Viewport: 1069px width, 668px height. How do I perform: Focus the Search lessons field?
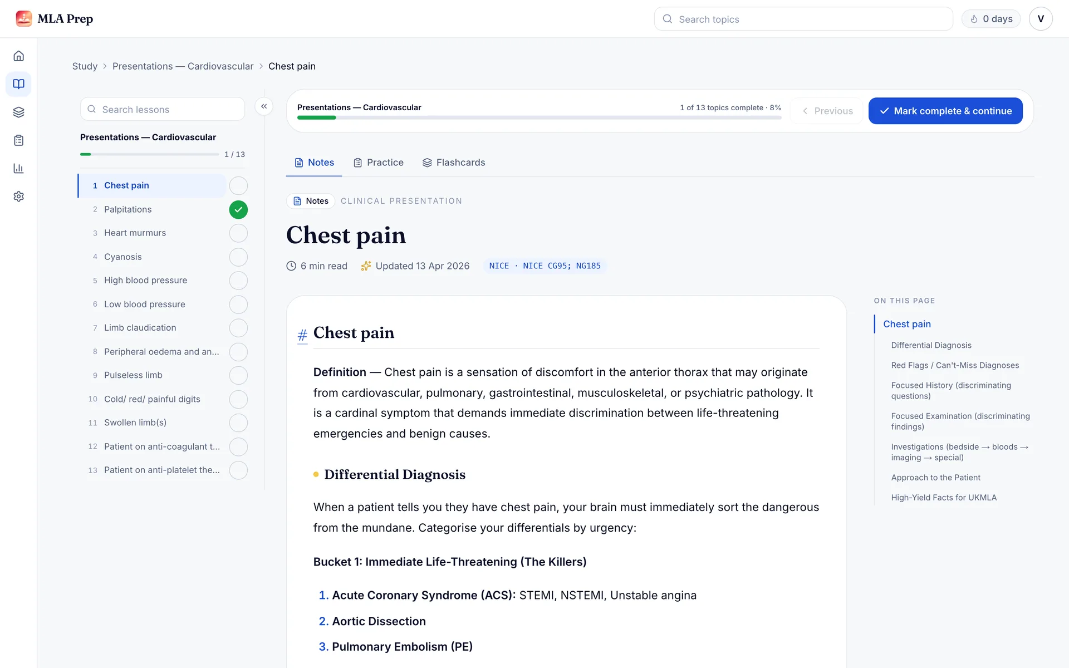pyautogui.click(x=163, y=109)
